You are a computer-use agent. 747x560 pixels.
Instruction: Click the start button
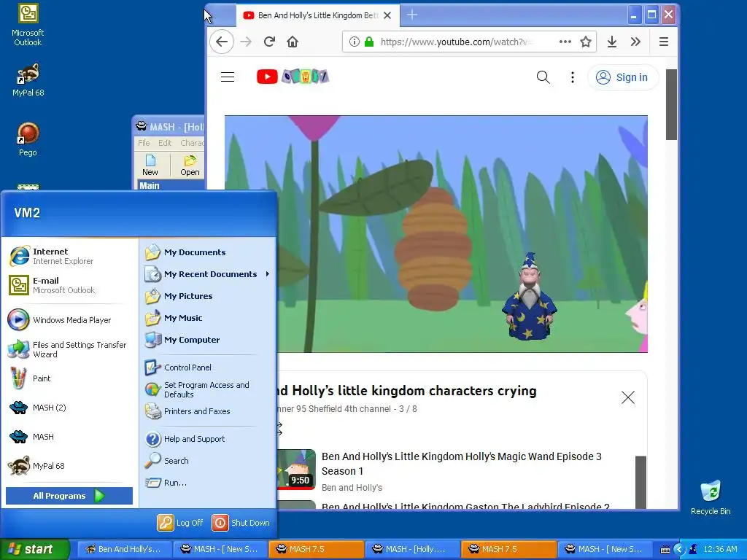pyautogui.click(x=34, y=549)
